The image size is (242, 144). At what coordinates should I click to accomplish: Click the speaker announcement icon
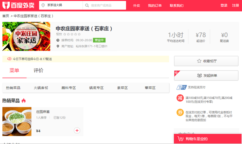pos(9,59)
